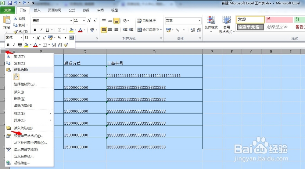Increase font size with the ribbon's larger A
The height and width of the screenshot is (169, 305).
pyautogui.click(x=89, y=21)
